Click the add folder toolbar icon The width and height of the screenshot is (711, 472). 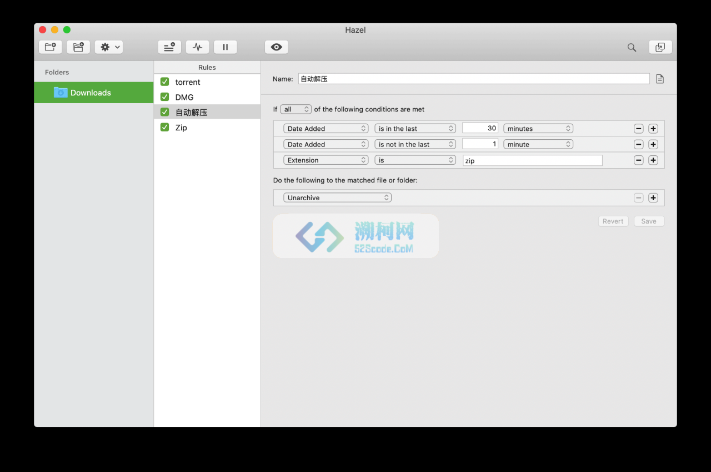coord(50,47)
